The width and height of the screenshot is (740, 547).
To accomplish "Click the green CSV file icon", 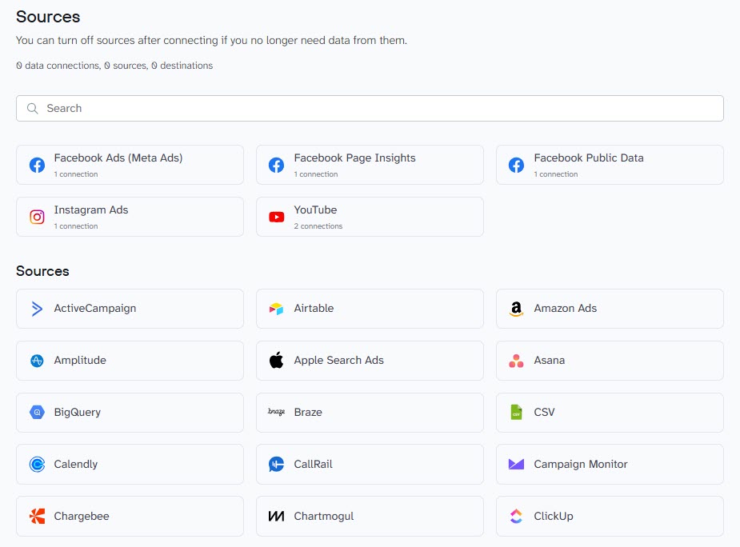I will click(x=516, y=412).
